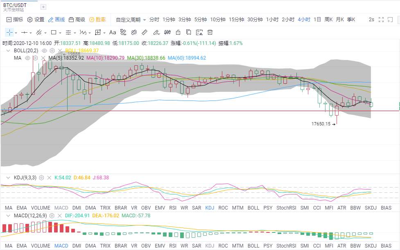Image resolution: width=400 pixels, height=250 pixels.
Task: Click the 画线 drawing button
Action: pos(56,20)
